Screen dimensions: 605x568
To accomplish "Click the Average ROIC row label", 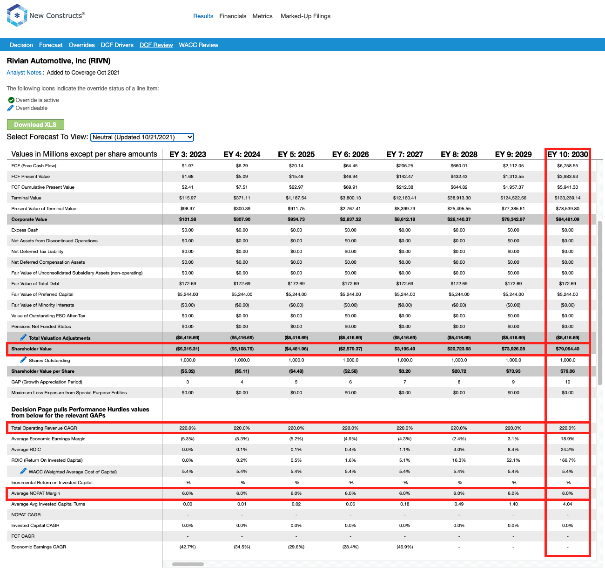I will coord(26,450).
